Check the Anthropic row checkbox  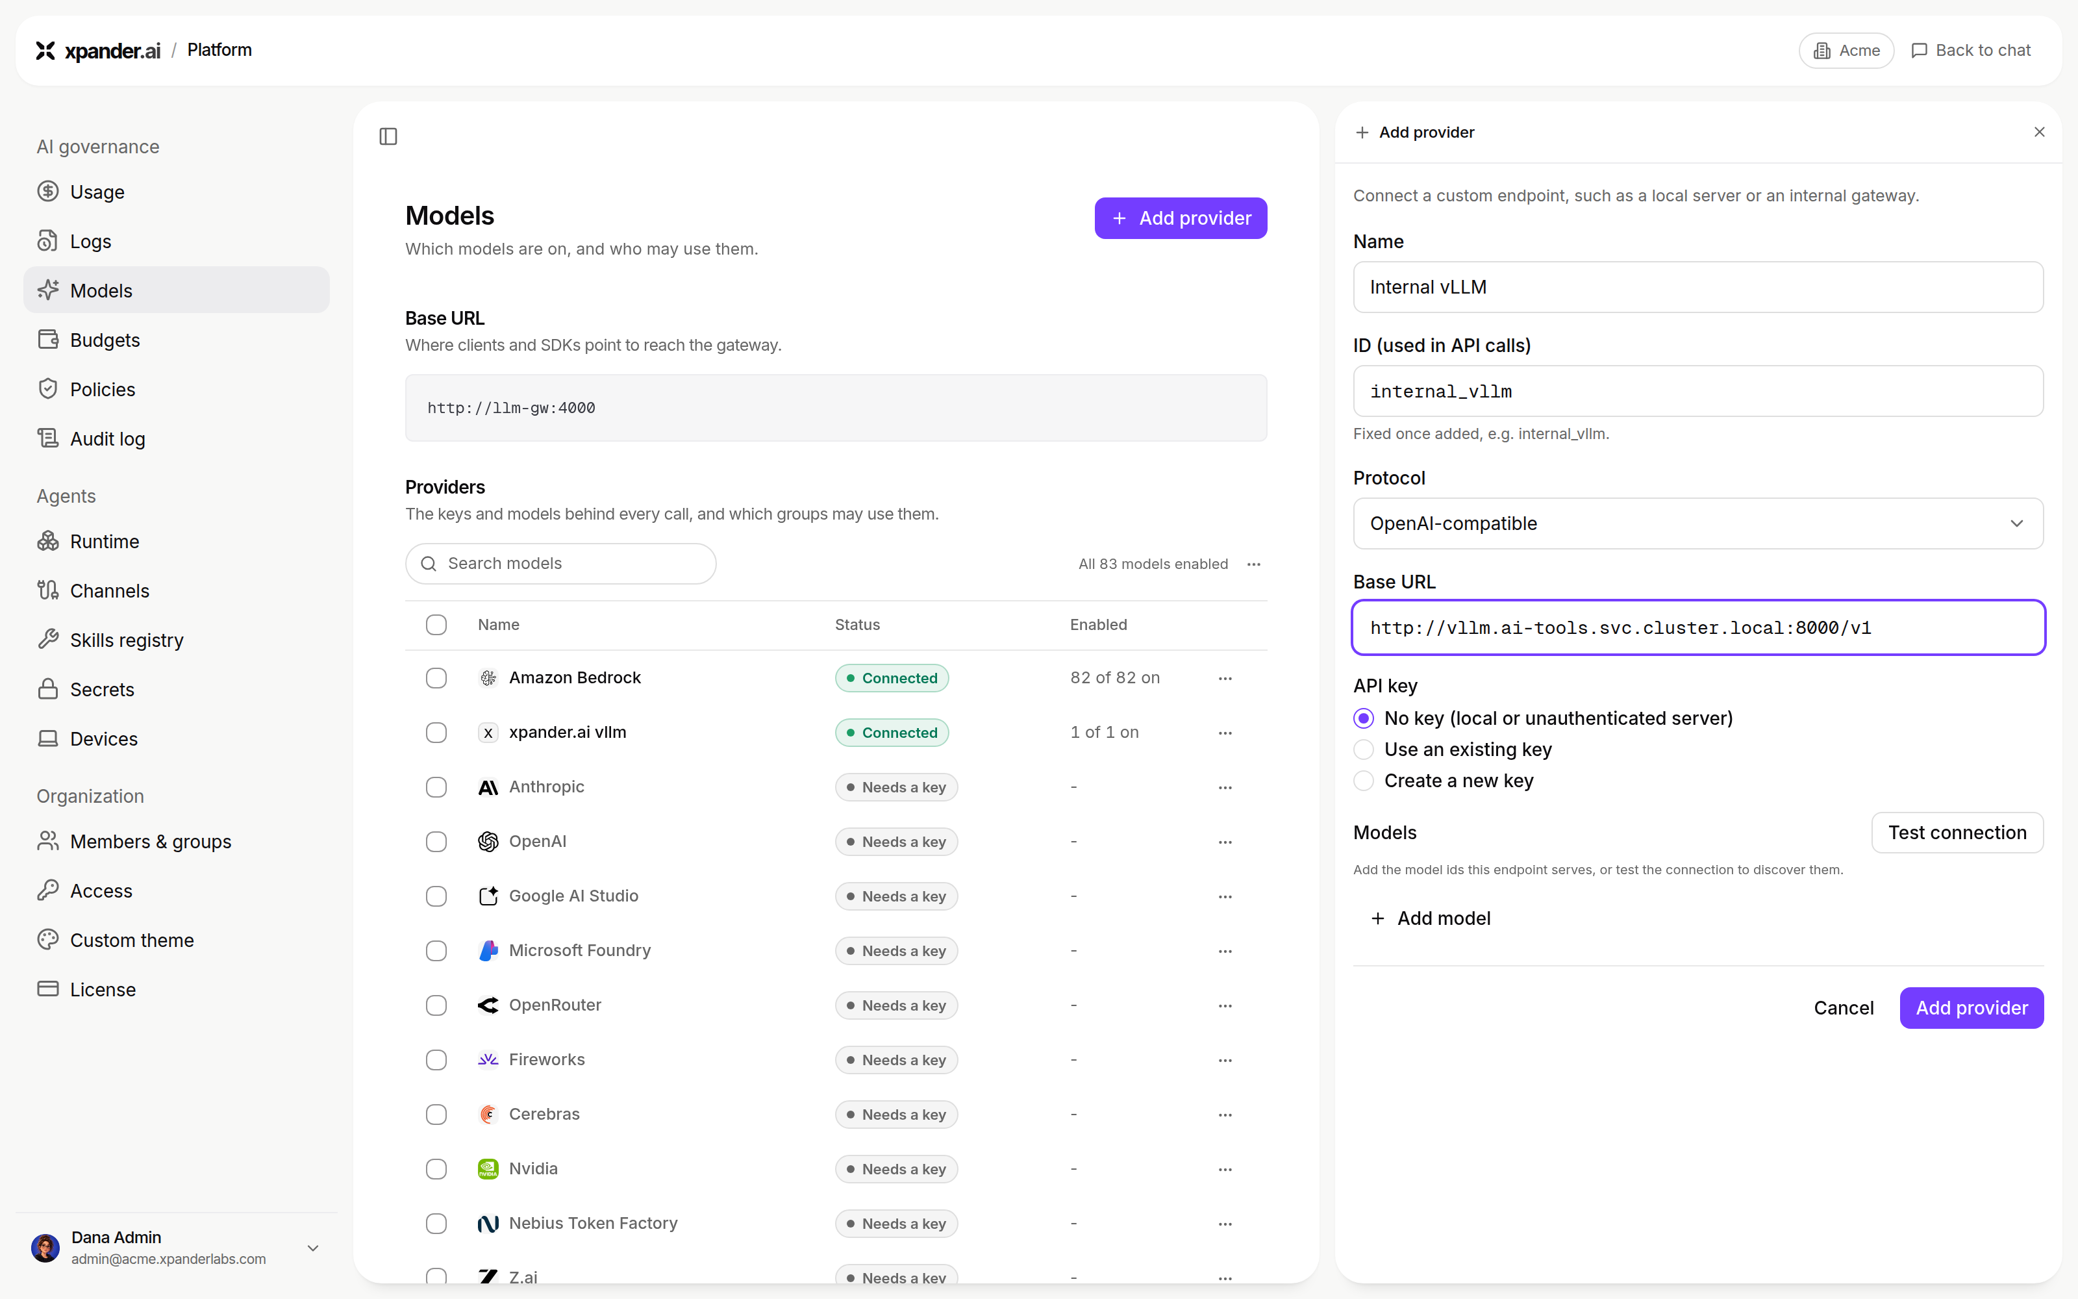coord(436,787)
